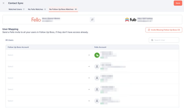The height and width of the screenshot is (108, 184).
Task: Close the Contact Sync dialog
Action: point(4,3)
